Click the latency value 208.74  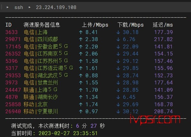163,111
